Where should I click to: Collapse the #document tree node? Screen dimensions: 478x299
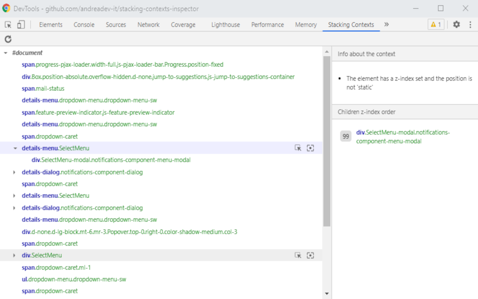[5, 53]
